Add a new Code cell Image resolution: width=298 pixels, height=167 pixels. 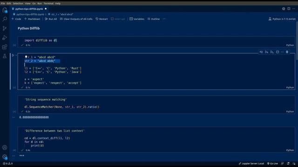16,19
